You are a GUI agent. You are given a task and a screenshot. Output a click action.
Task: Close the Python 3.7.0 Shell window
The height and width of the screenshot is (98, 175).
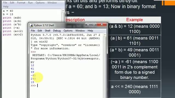(x=102, y=24)
